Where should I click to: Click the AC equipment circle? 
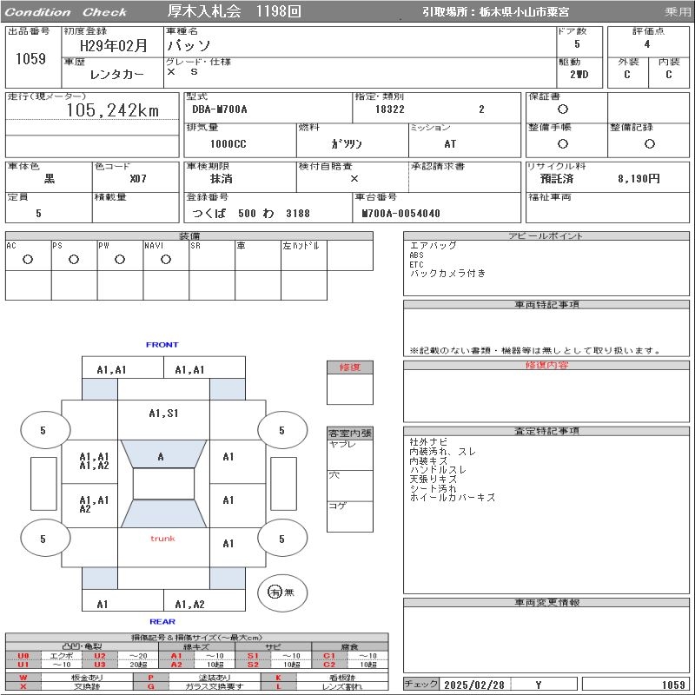(28, 260)
